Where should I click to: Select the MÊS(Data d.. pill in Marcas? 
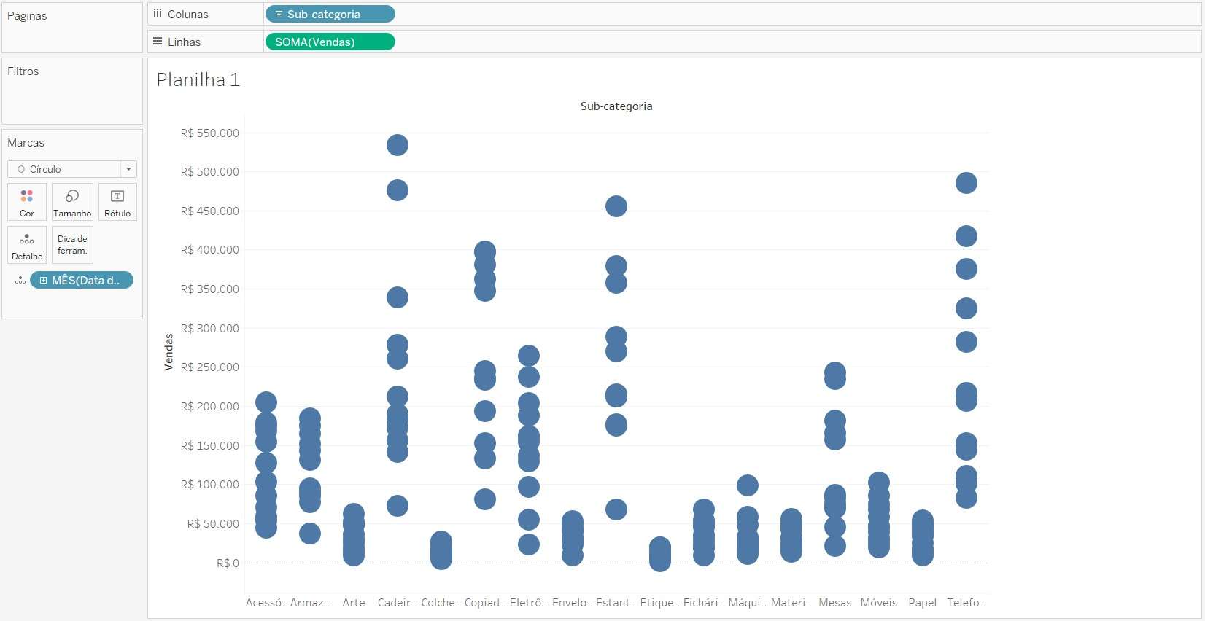tap(82, 281)
